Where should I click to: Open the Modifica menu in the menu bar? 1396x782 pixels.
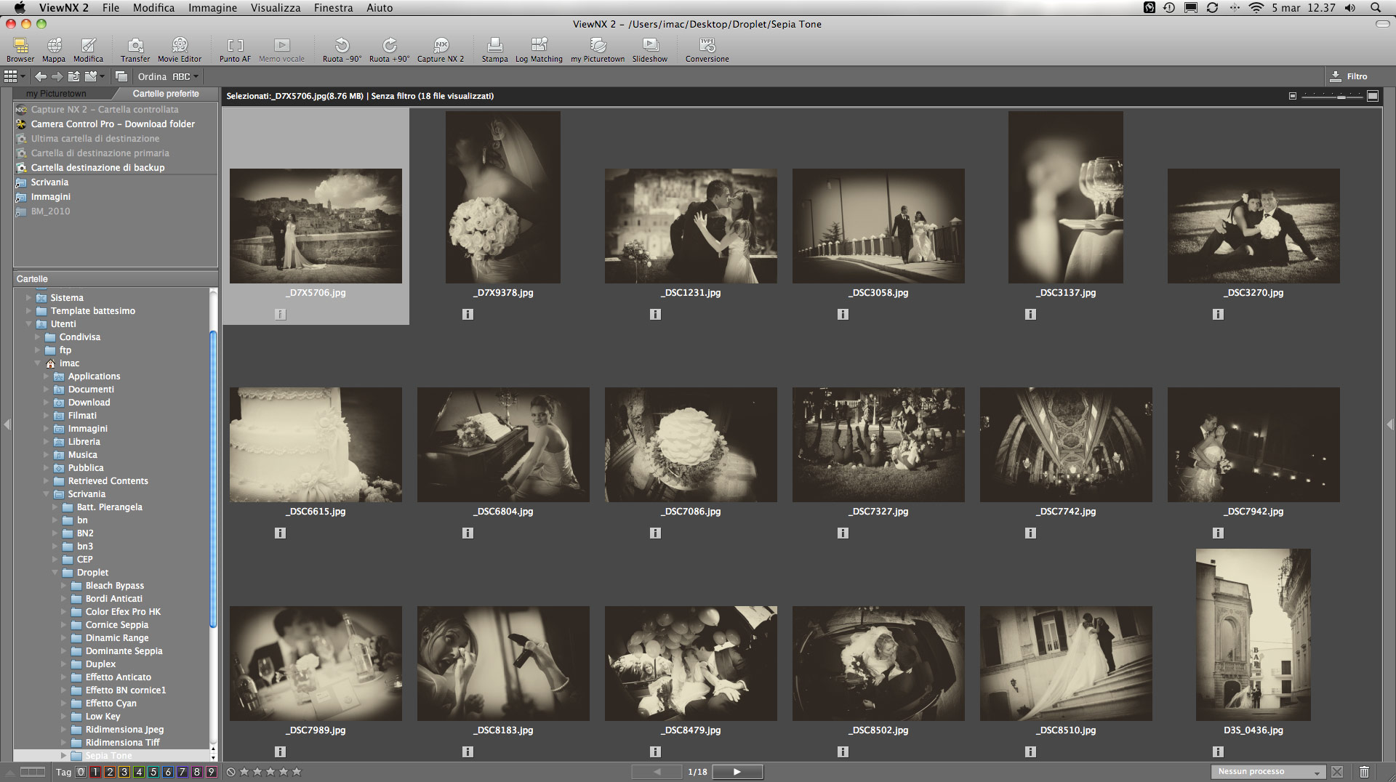coord(153,8)
